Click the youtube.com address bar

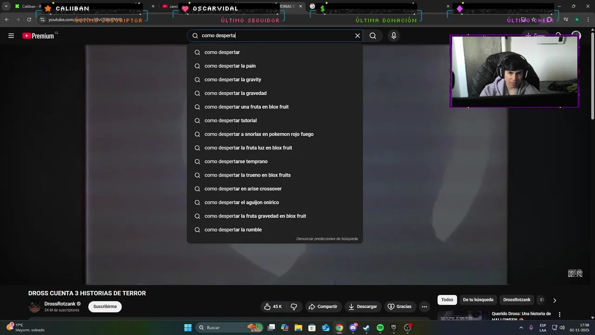279,20
